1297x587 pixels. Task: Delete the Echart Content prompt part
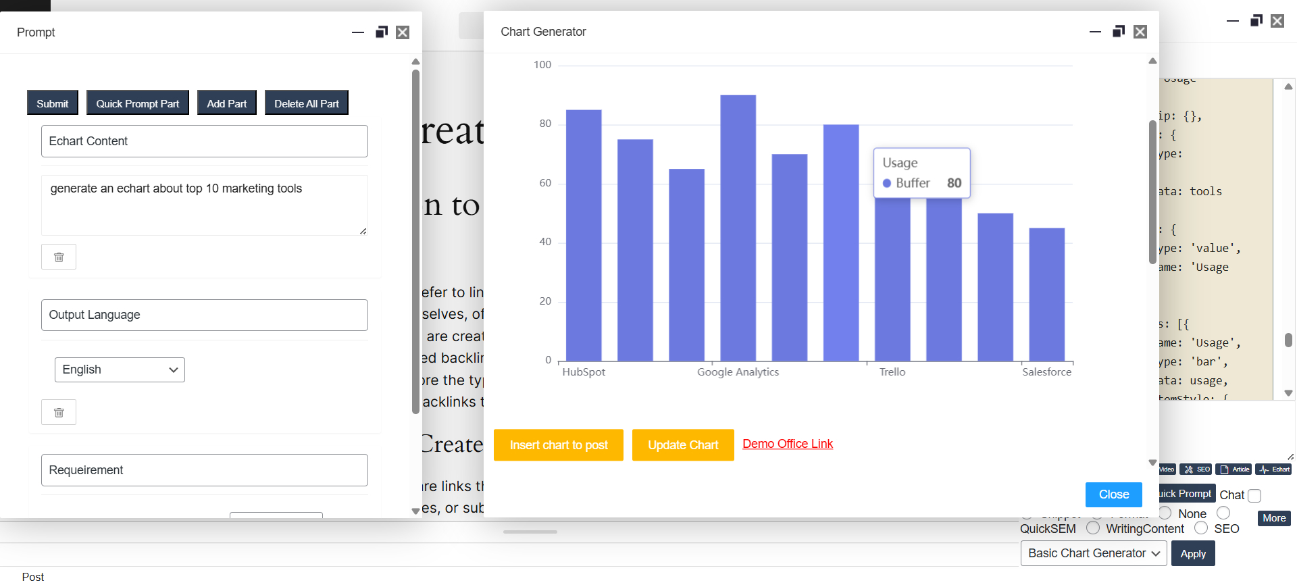[59, 257]
